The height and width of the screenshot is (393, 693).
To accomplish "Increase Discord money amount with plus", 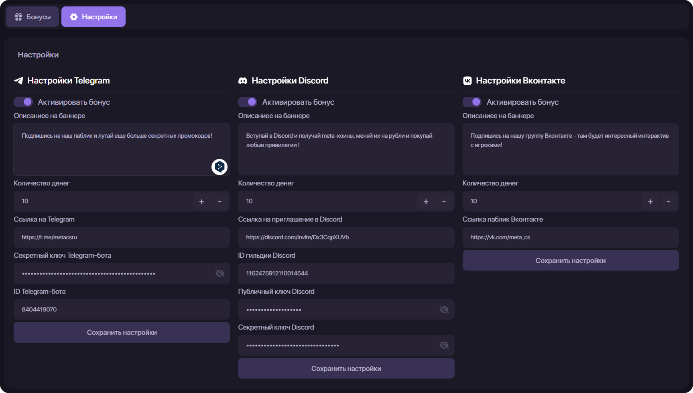I will click(x=426, y=202).
